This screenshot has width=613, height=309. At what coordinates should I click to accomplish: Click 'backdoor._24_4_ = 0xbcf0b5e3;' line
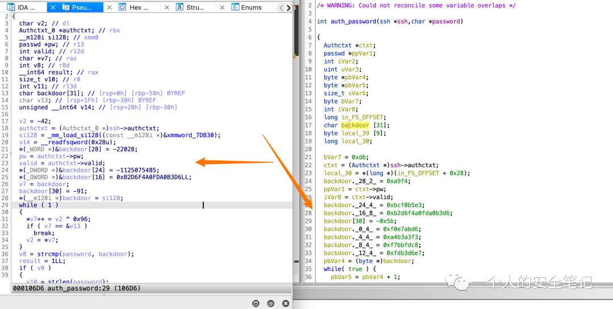click(373, 205)
